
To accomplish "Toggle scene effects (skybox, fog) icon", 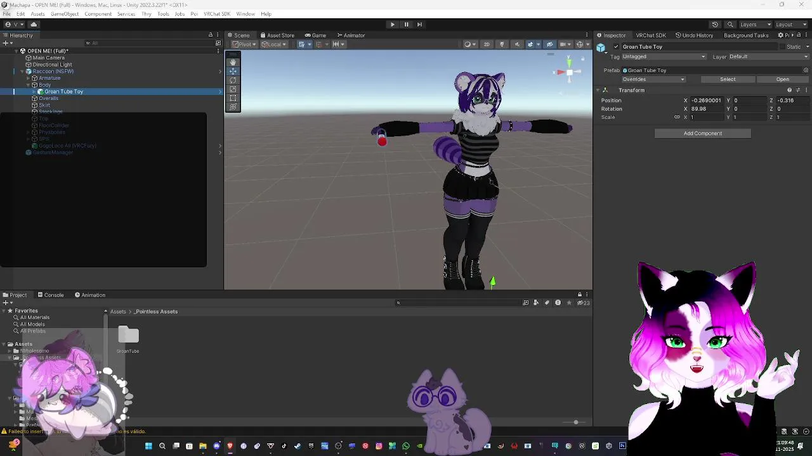I will (x=532, y=44).
